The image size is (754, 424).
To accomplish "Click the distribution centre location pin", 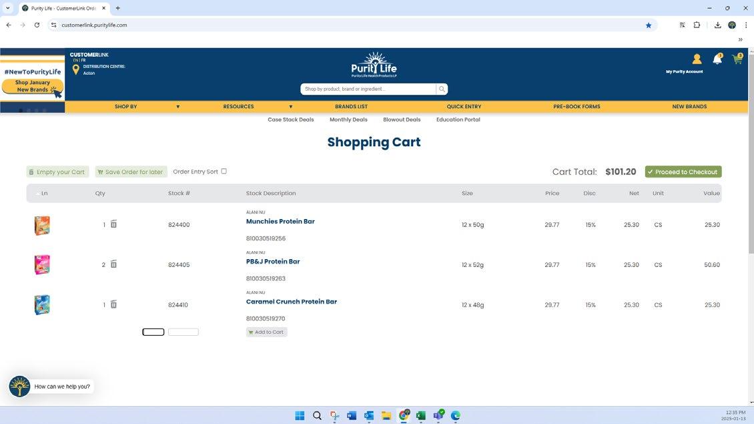I will tap(75, 70).
